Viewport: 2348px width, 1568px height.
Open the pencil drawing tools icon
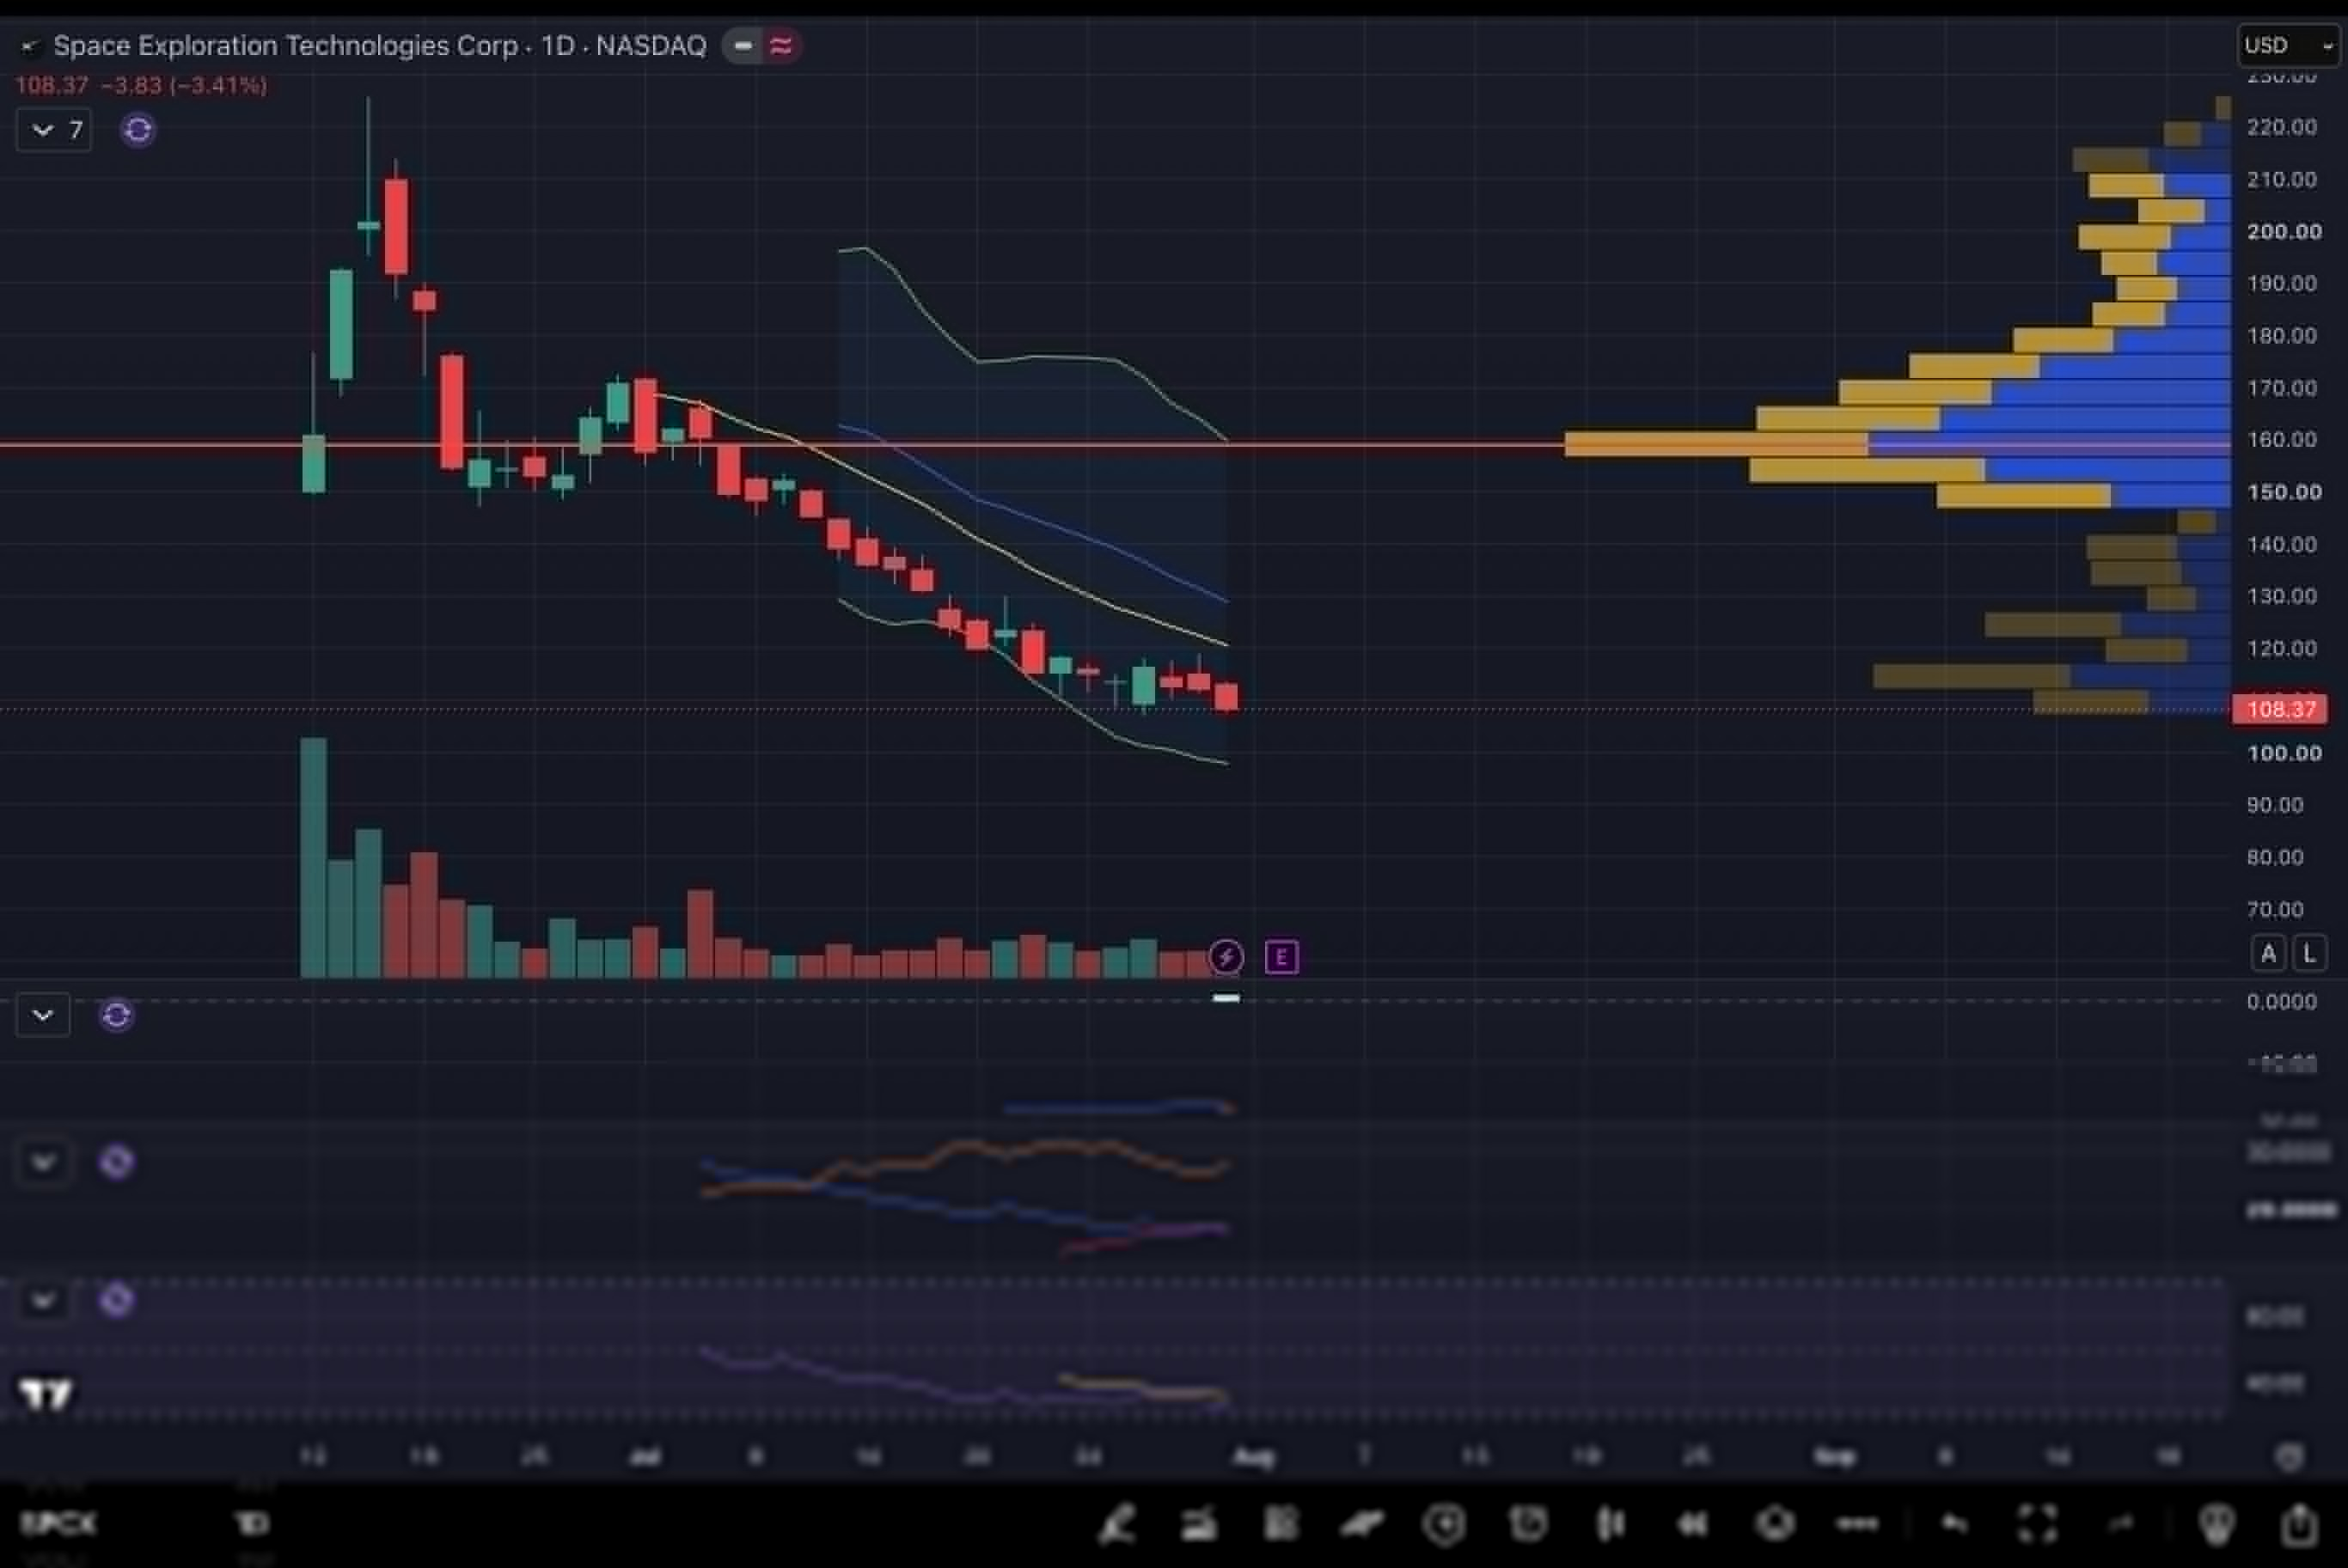coord(1118,1524)
